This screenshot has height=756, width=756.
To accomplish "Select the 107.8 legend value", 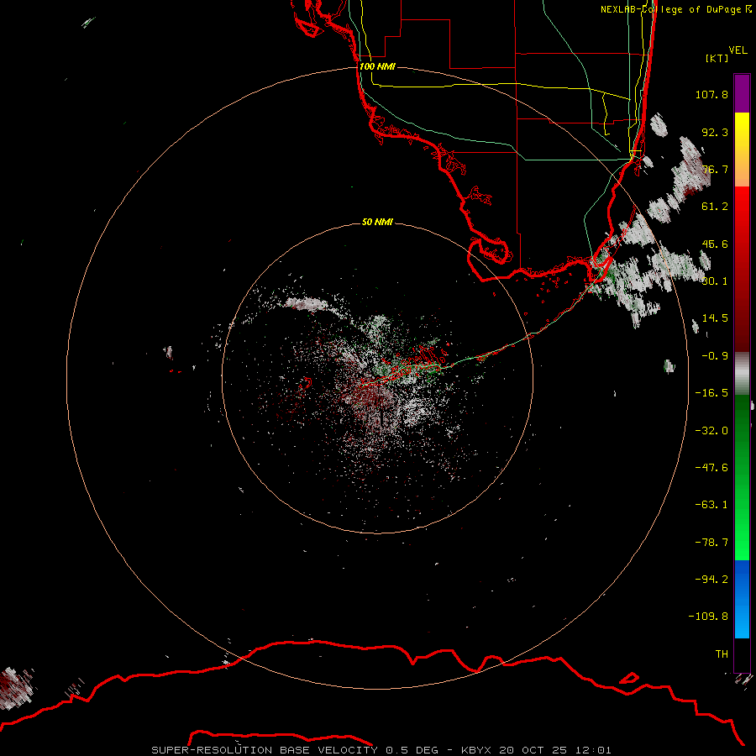I will pyautogui.click(x=711, y=94).
